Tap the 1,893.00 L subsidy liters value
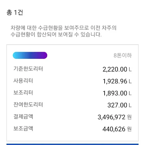 pyautogui.click(x=117, y=93)
